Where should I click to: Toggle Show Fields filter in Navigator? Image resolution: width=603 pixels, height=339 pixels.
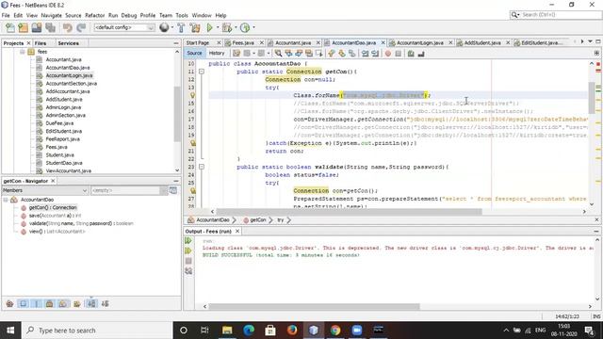tap(23, 303)
